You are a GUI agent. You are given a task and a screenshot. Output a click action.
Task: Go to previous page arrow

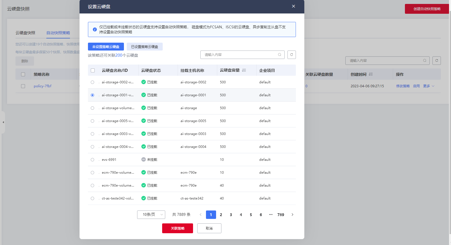[x=201, y=215]
